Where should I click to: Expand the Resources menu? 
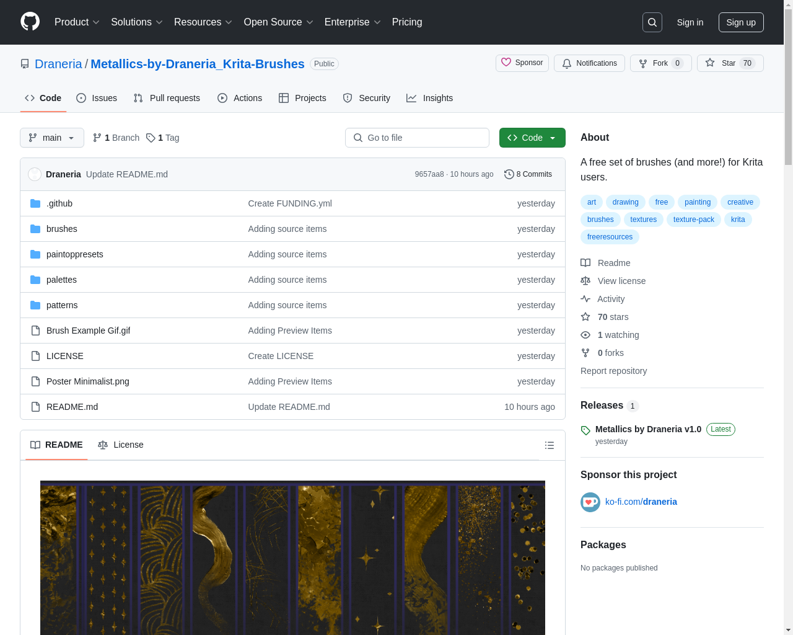coord(203,22)
